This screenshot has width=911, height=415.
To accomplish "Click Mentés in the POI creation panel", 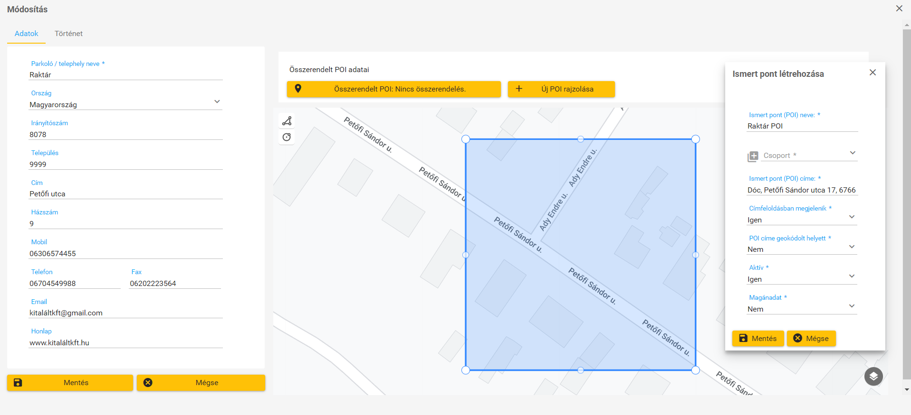I will click(758, 338).
